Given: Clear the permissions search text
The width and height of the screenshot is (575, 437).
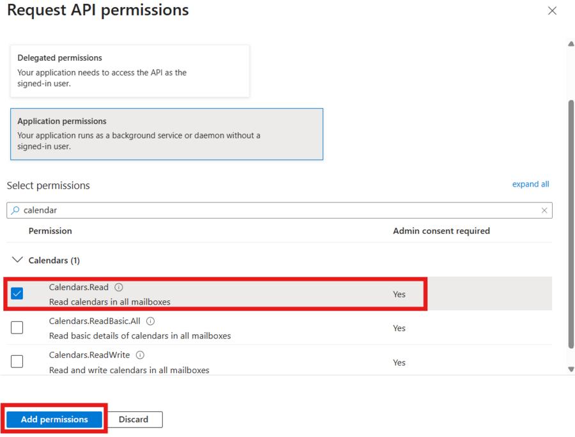Looking at the screenshot, I should coord(544,210).
